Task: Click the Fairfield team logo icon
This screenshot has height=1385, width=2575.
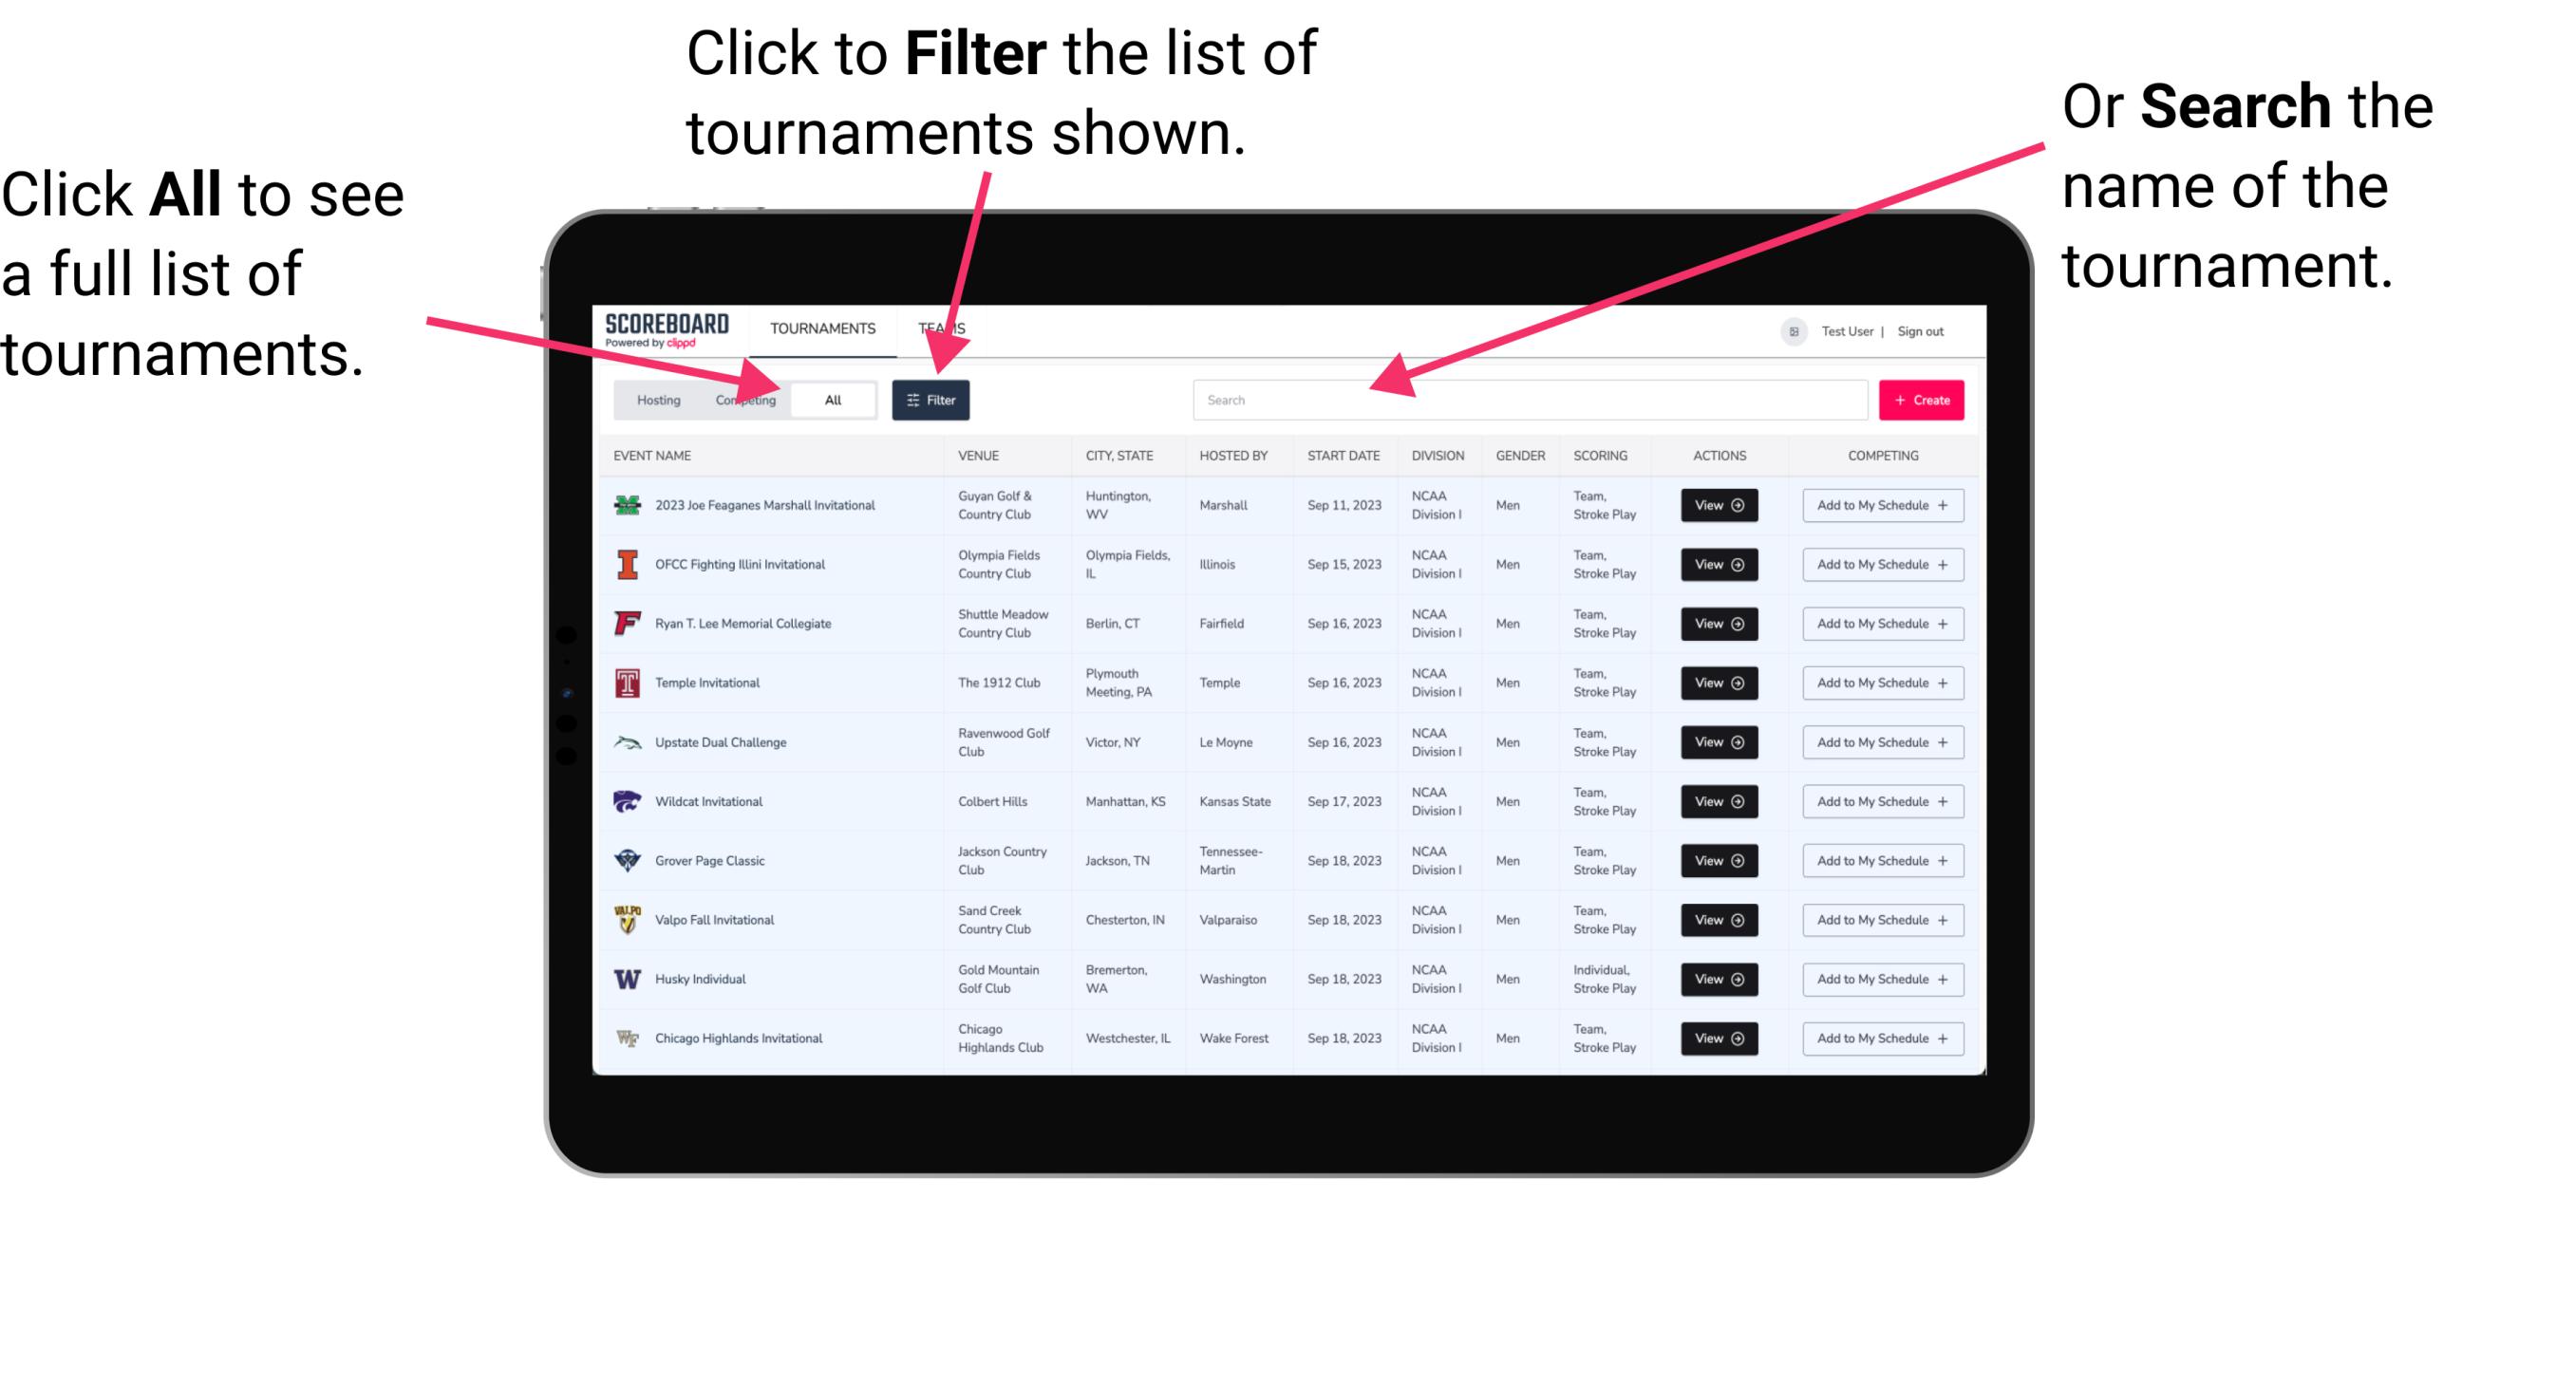Action: click(626, 623)
